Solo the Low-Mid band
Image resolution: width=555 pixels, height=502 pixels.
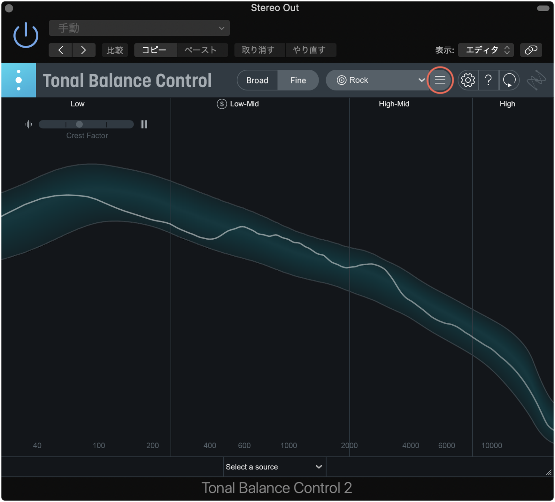(x=221, y=104)
